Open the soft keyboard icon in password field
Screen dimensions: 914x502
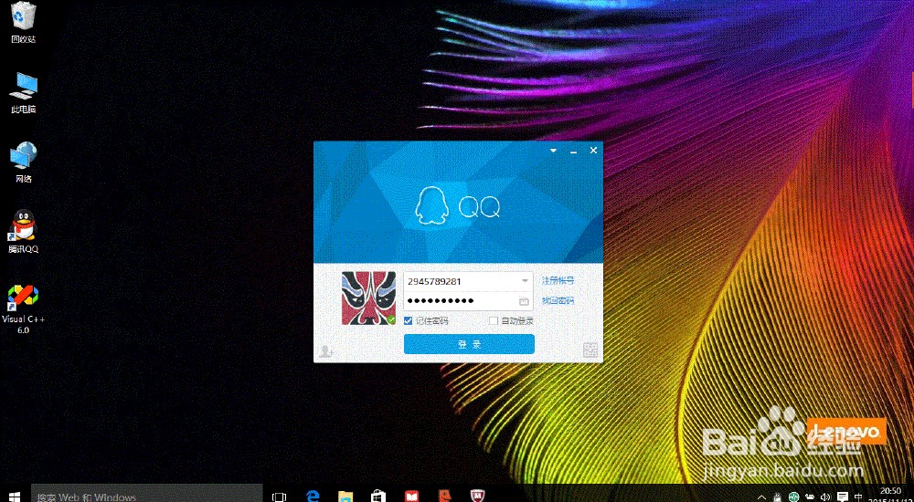[524, 301]
